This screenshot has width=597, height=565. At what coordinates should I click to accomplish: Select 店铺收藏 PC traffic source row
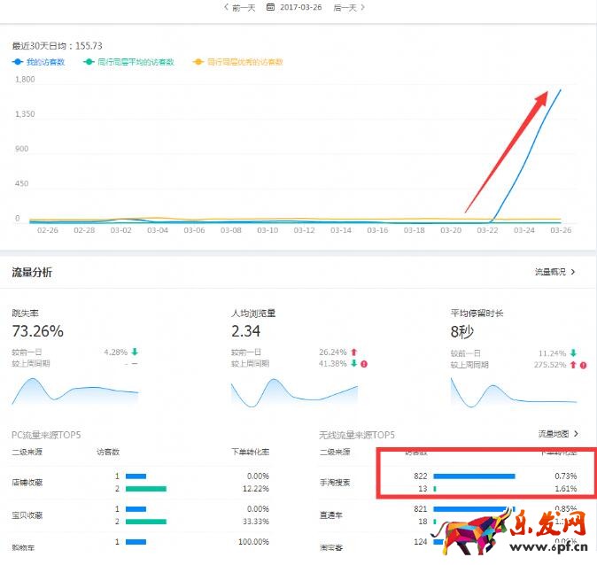(28, 482)
